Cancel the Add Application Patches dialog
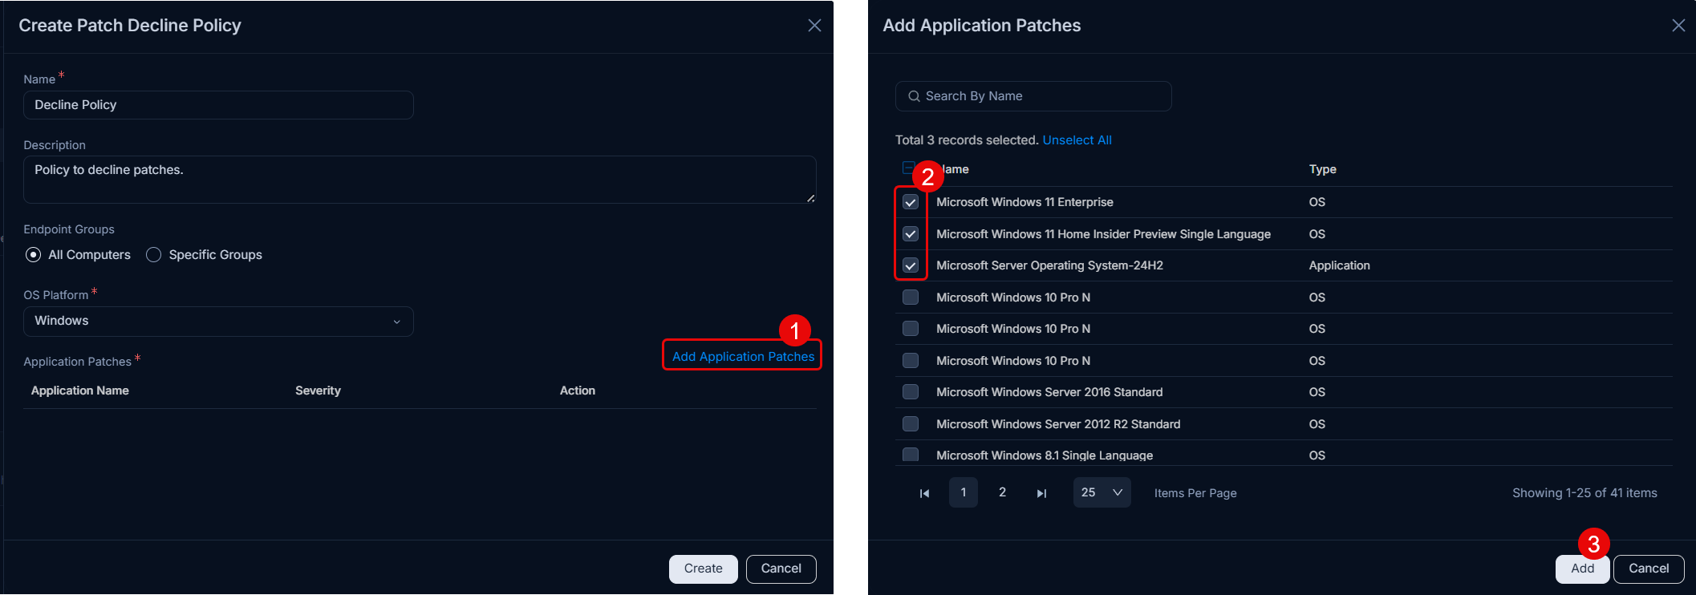 pyautogui.click(x=1649, y=569)
